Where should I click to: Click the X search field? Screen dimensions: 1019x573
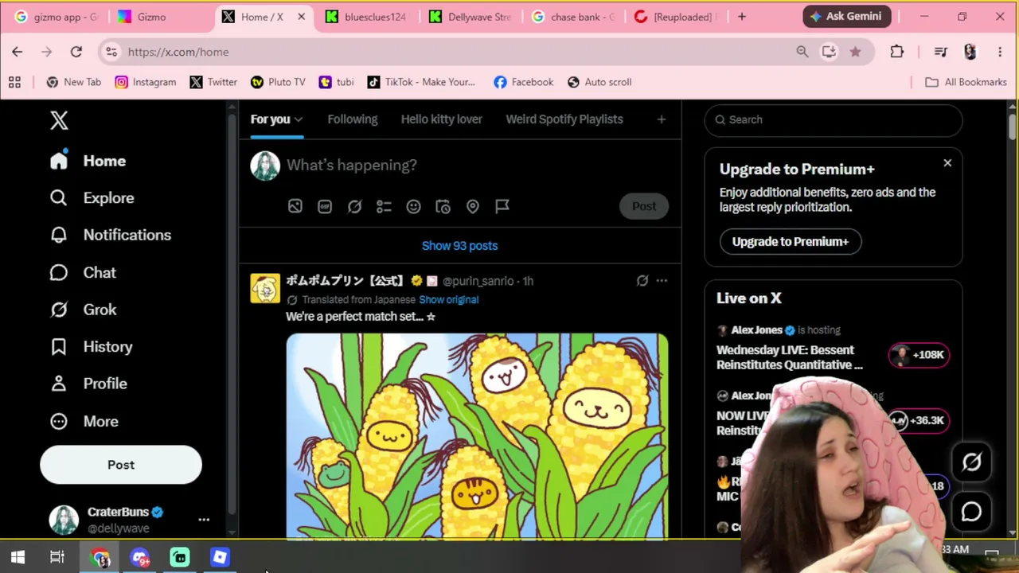pos(834,119)
